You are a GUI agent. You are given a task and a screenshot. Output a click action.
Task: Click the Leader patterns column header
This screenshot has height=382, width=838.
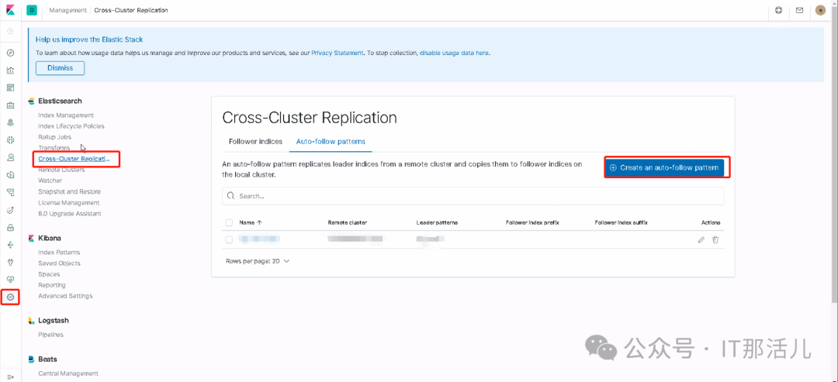(437, 222)
